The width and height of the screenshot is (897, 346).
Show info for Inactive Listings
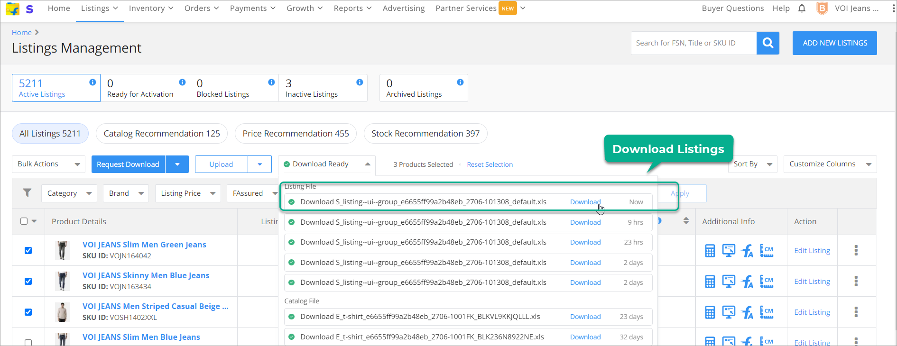tap(360, 82)
